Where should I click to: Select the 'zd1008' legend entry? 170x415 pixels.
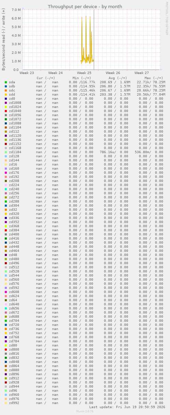(x=15, y=103)
